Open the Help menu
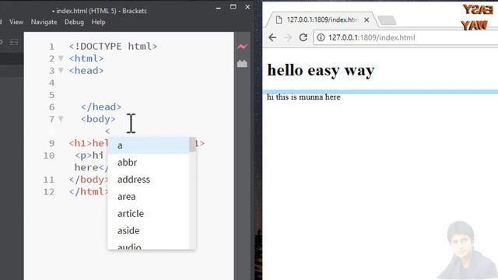Image resolution: width=498 pixels, height=280 pixels. pyautogui.click(x=98, y=22)
